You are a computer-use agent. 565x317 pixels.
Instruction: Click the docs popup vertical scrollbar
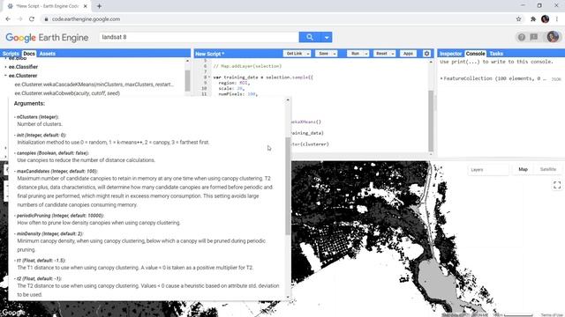[x=288, y=186]
